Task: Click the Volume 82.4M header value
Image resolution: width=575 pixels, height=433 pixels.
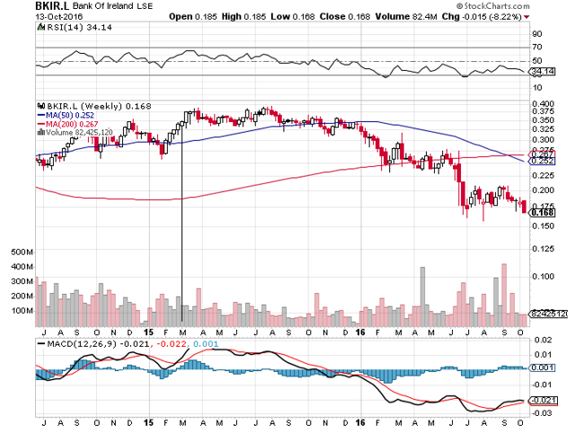Action: point(406,17)
